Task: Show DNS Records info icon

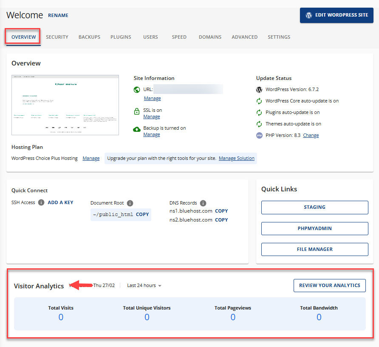Action: 203,203
